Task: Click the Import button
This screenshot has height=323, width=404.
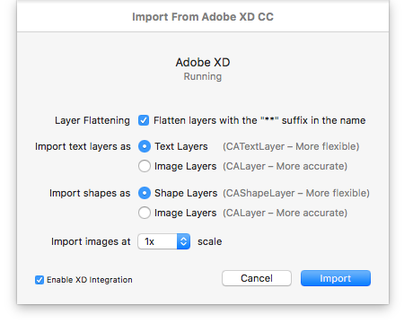Action: point(336,278)
